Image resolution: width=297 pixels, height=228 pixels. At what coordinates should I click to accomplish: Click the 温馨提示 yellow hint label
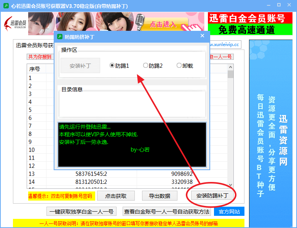(61, 196)
